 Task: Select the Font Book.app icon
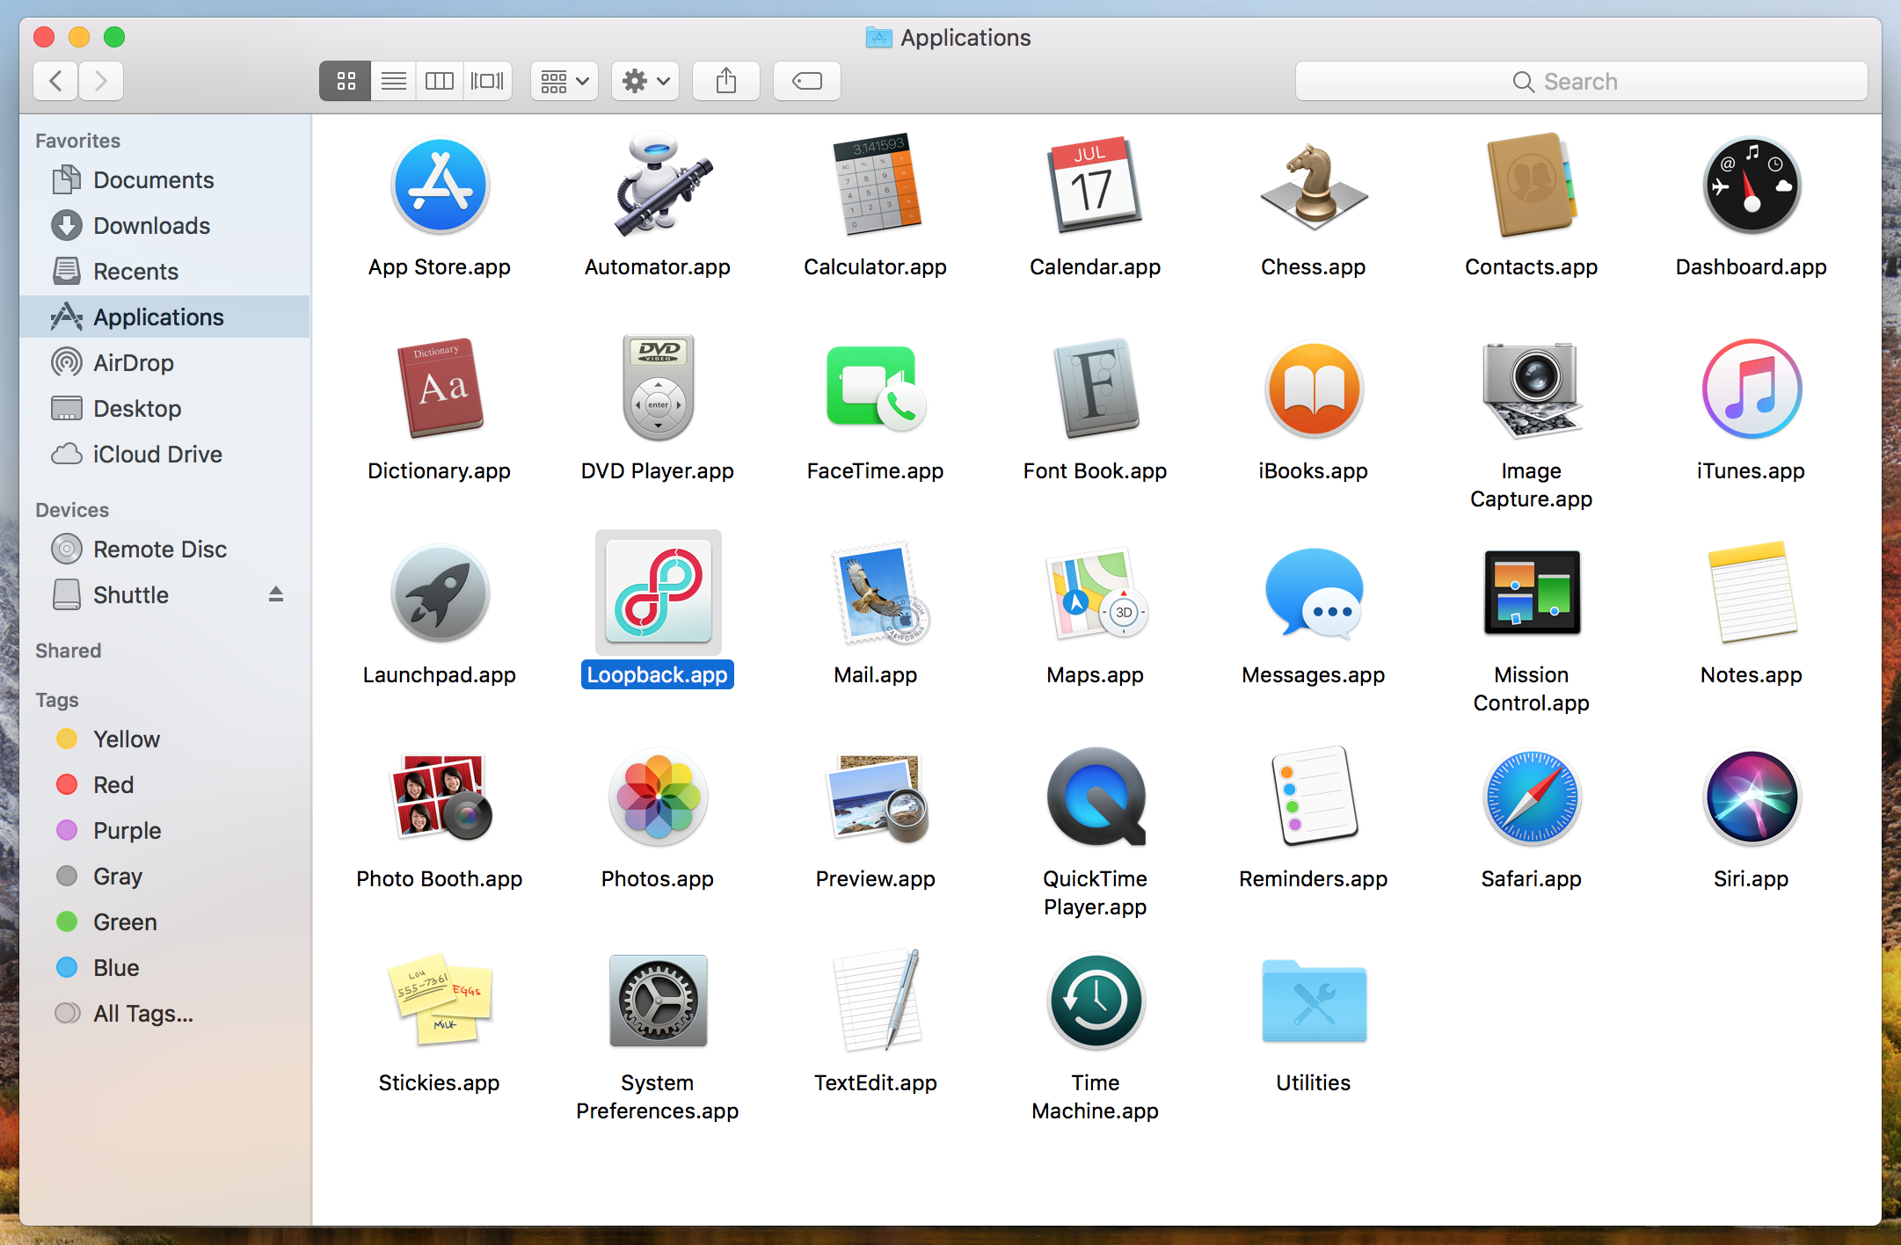coord(1095,389)
